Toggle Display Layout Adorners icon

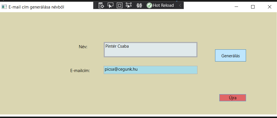click(120, 5)
